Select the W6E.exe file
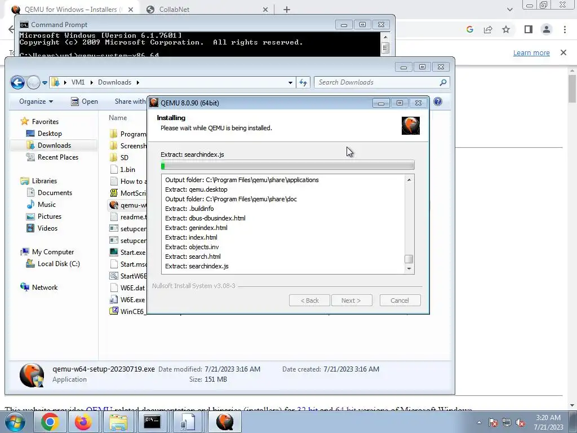 pos(127,300)
